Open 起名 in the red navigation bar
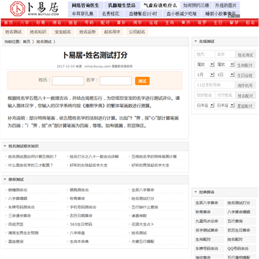Screen dimensions: 259x259 (250, 23)
